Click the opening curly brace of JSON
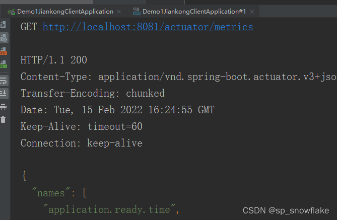Viewport: 337px width, 220px height. (x=24, y=176)
